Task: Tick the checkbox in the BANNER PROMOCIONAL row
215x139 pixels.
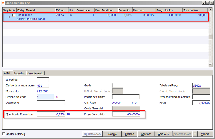Action: tap(14, 15)
